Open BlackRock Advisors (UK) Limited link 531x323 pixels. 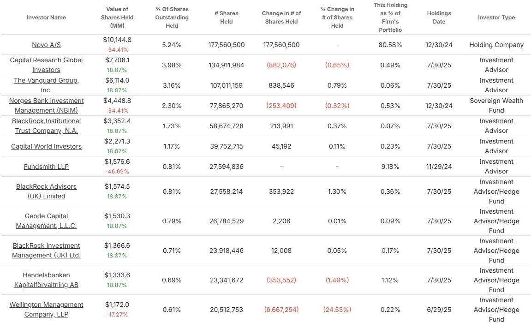[46, 191]
